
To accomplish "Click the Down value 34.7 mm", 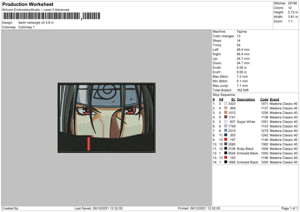I will click(x=243, y=63).
